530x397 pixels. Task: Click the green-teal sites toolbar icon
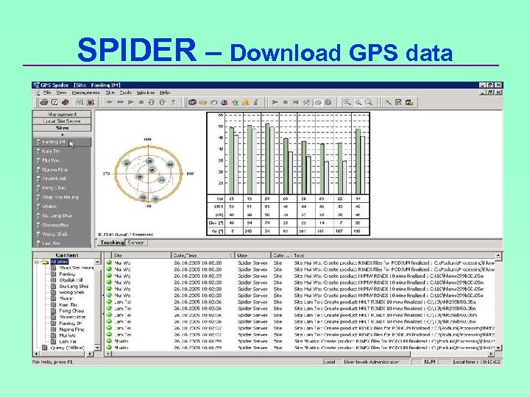click(x=235, y=102)
